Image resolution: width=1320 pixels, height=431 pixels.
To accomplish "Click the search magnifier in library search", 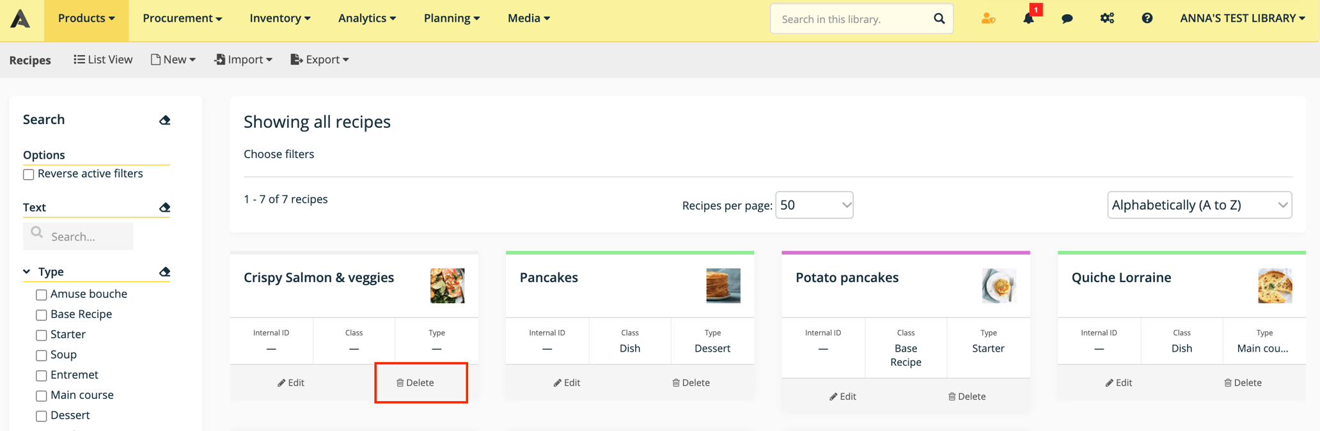I will click(x=939, y=19).
